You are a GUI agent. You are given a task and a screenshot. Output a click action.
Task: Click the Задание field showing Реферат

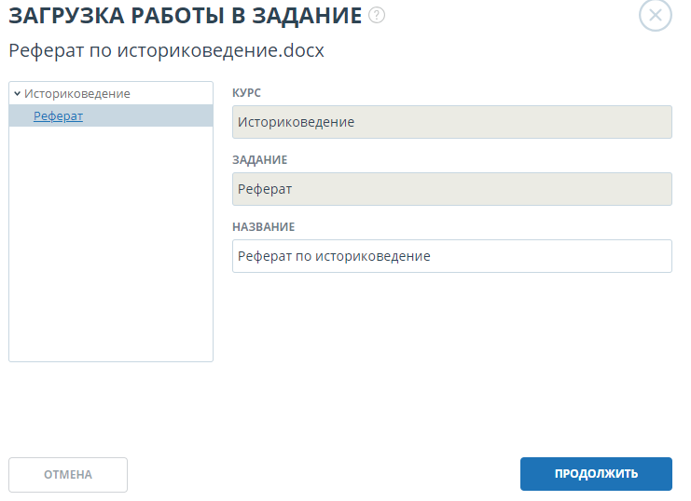tap(451, 189)
